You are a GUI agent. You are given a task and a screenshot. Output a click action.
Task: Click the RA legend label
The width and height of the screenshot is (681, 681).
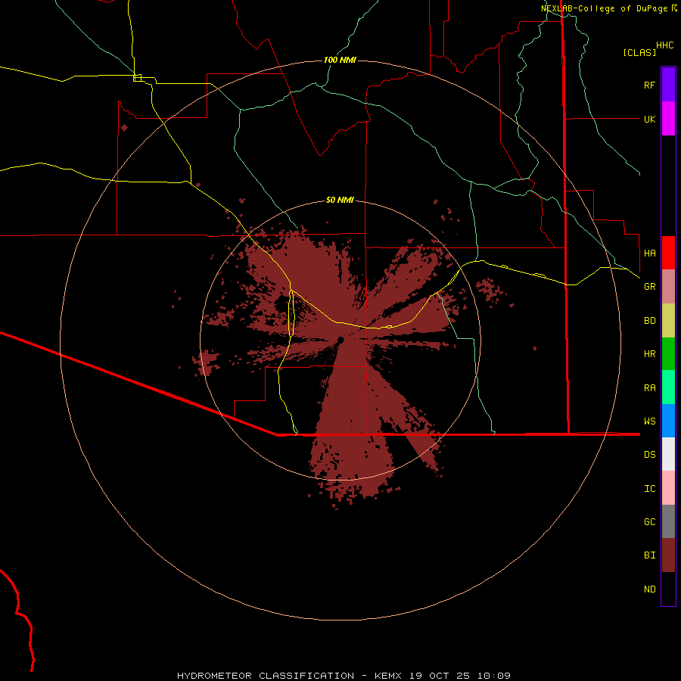(x=649, y=388)
